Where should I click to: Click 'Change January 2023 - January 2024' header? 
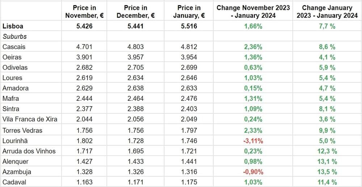coord(327,12)
